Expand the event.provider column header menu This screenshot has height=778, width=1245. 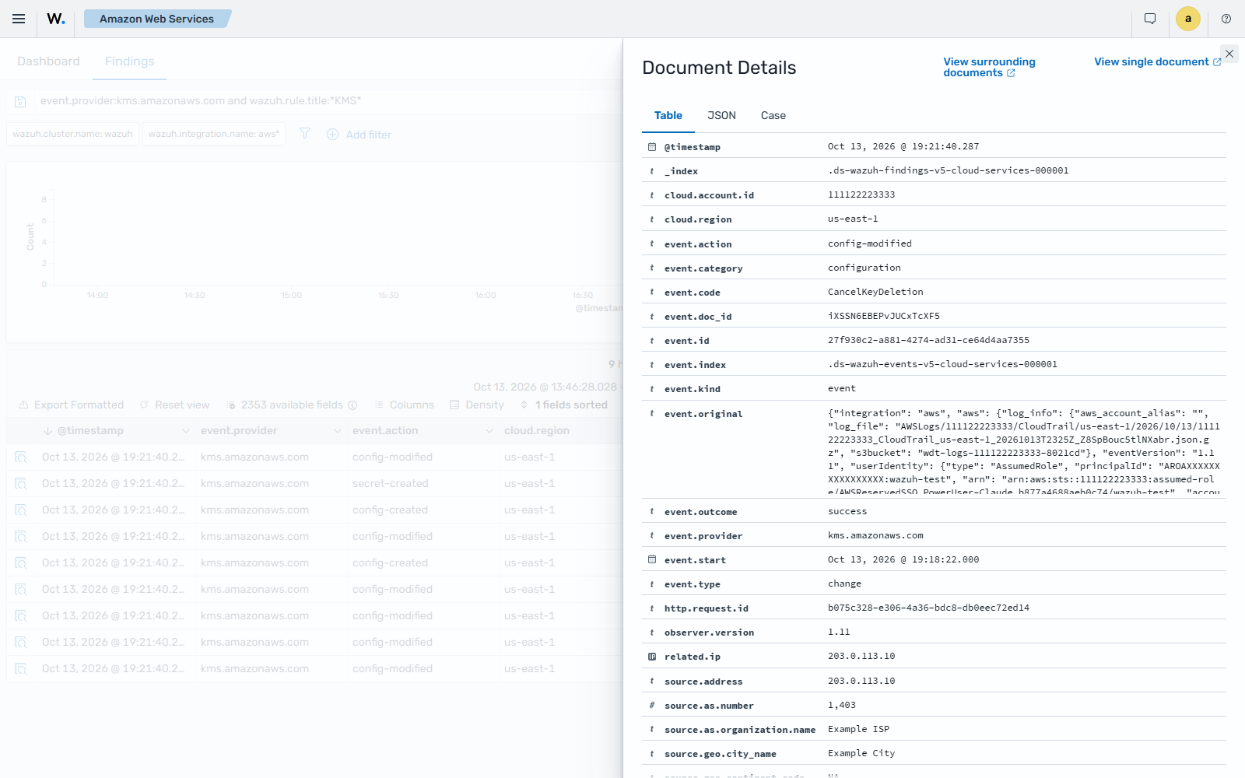click(337, 431)
